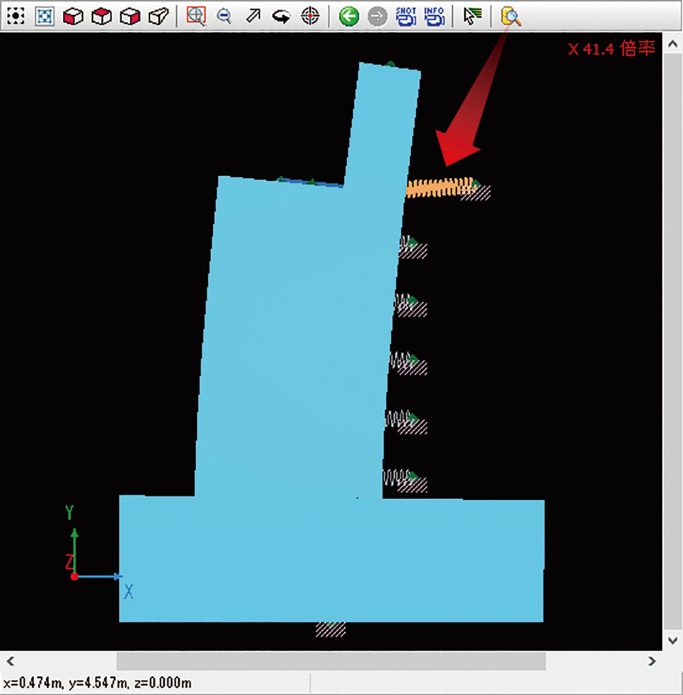Select the front-face red cube view
The image size is (683, 695).
click(x=73, y=16)
